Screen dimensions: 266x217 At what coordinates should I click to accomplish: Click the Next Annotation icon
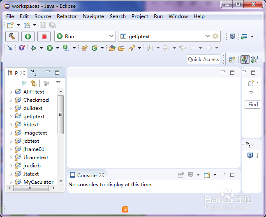(x=150, y=48)
